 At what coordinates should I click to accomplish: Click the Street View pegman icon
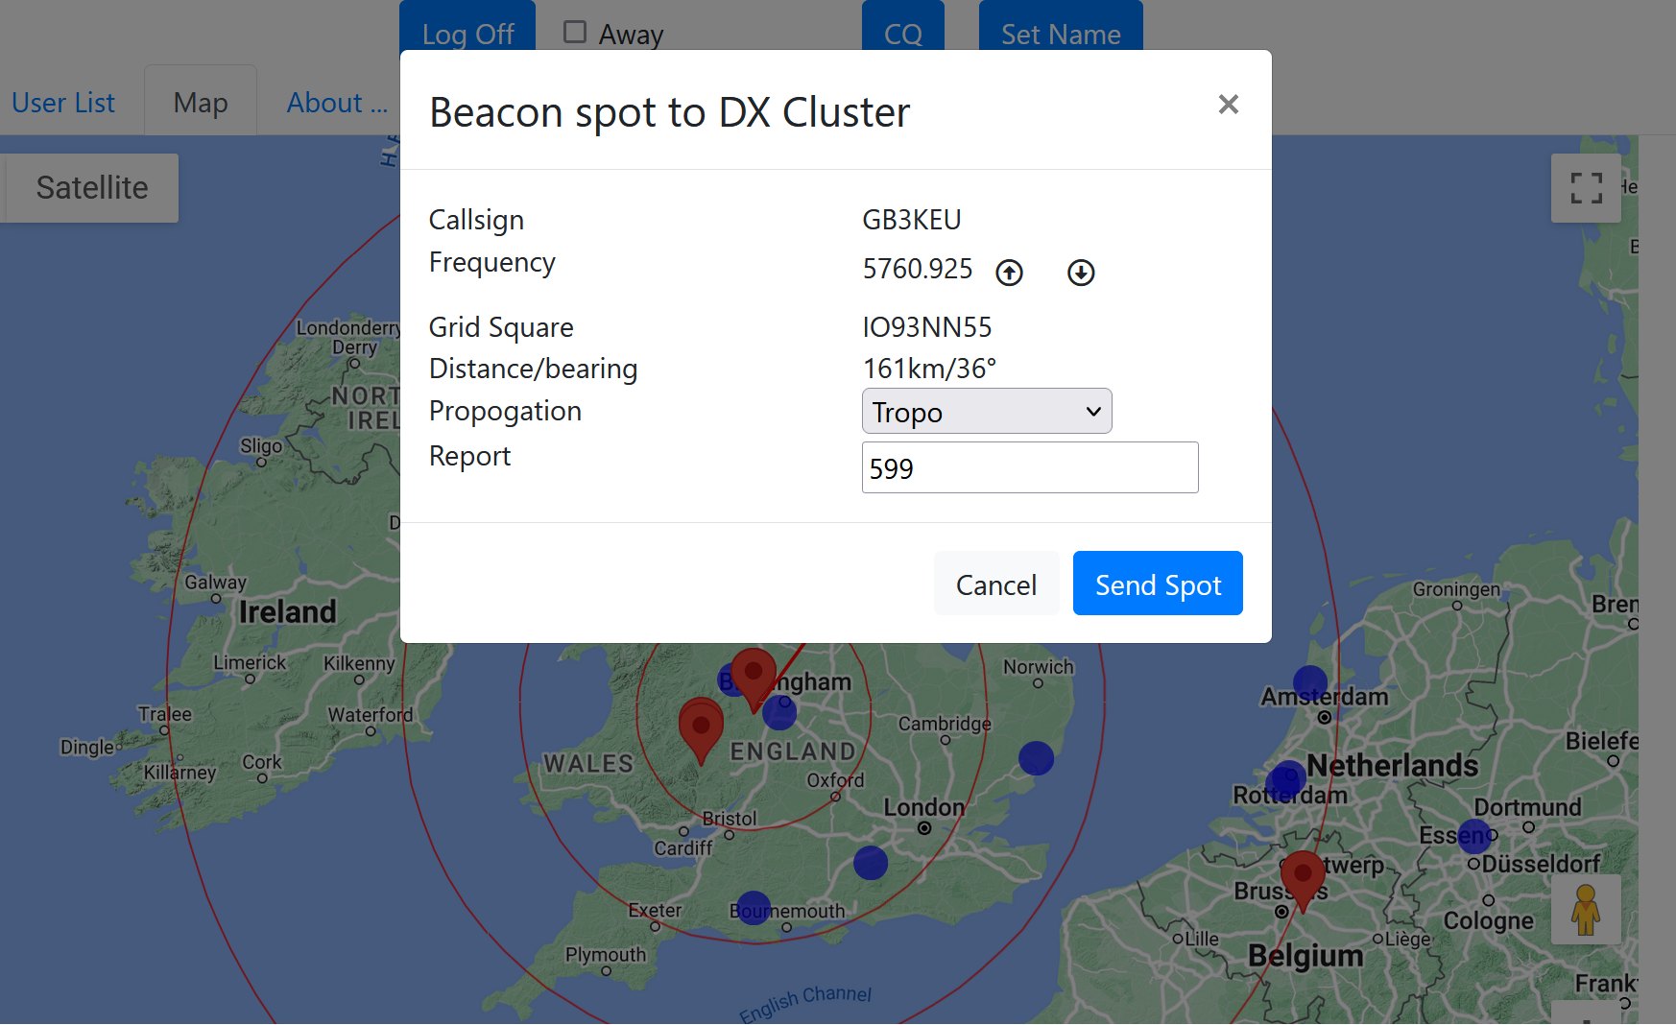[1586, 909]
